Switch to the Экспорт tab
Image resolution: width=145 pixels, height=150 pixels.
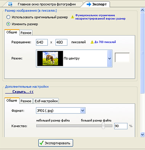click(x=97, y=4)
